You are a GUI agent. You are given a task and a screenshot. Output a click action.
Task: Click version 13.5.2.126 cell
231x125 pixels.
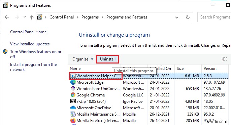coord(212,89)
